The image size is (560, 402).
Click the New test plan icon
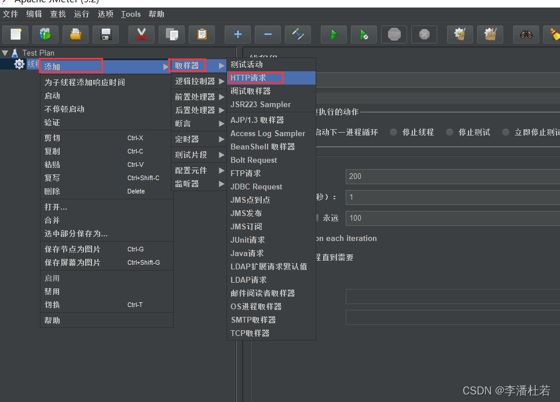[x=16, y=34]
